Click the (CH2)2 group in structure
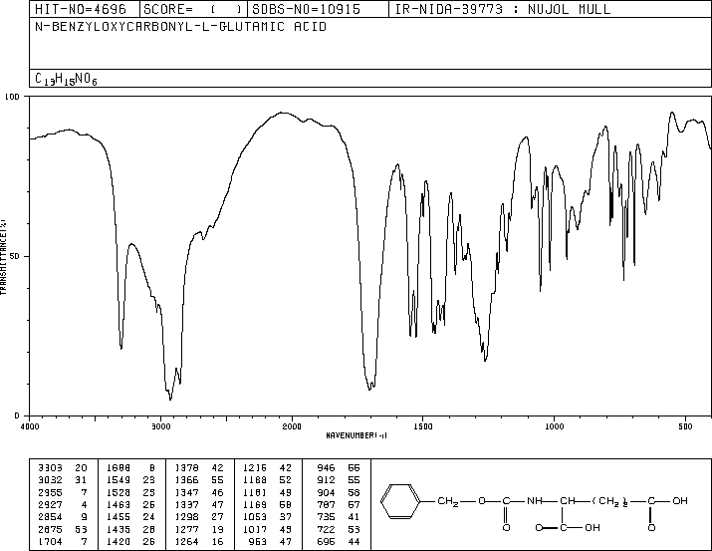This screenshot has width=712, height=551. coord(609,501)
